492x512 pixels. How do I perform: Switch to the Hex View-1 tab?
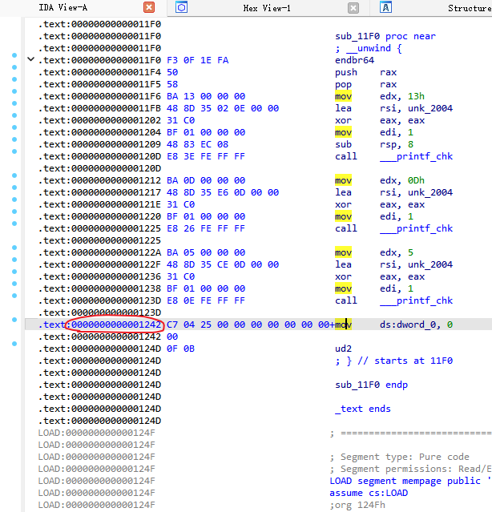coord(267,8)
